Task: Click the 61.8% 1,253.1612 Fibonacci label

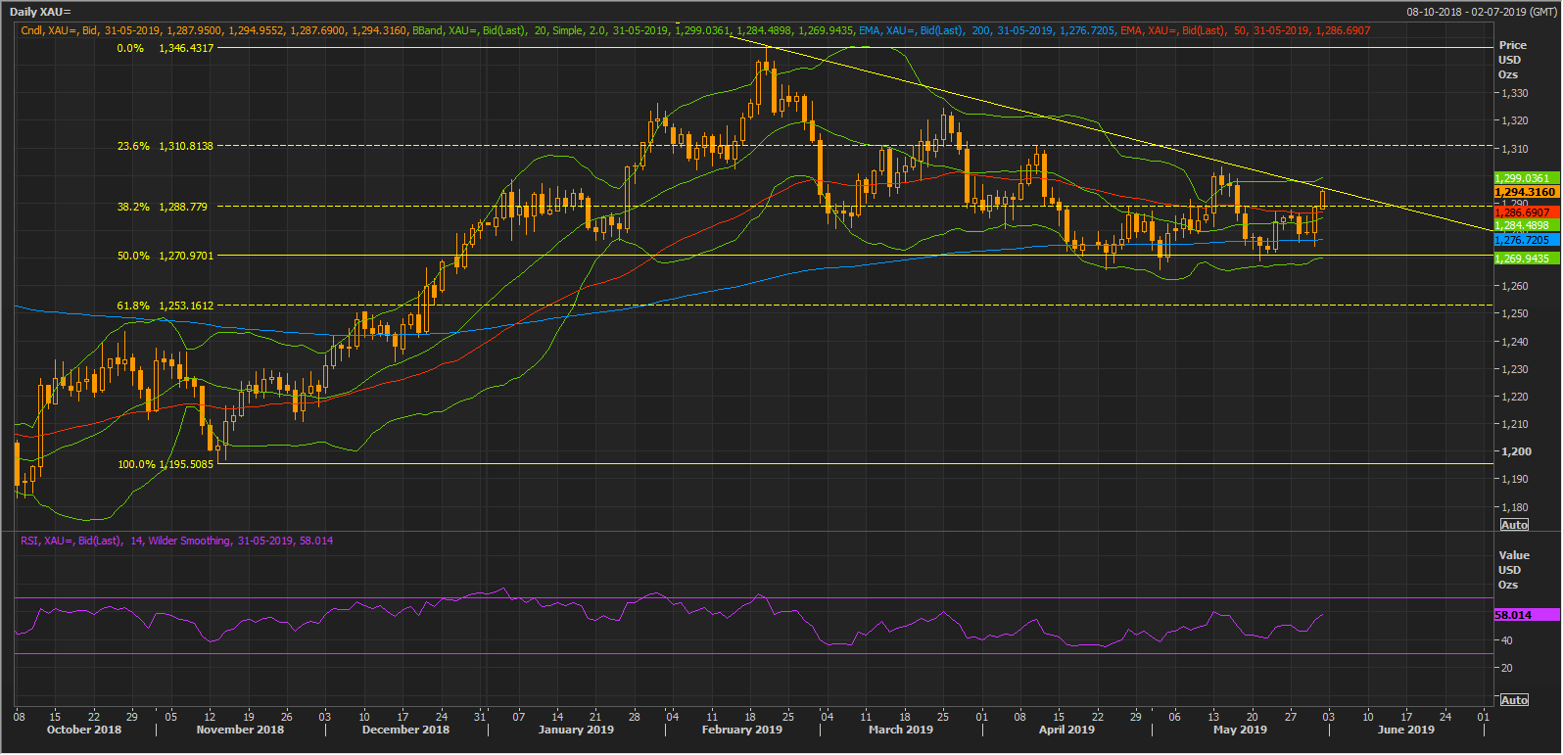Action: coord(166,306)
